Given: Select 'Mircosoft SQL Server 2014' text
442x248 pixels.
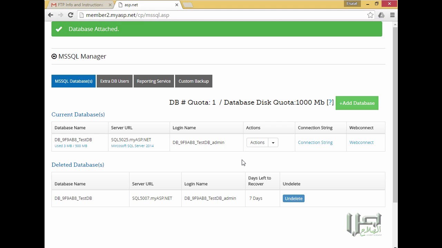Looking at the screenshot, I should [132, 146].
